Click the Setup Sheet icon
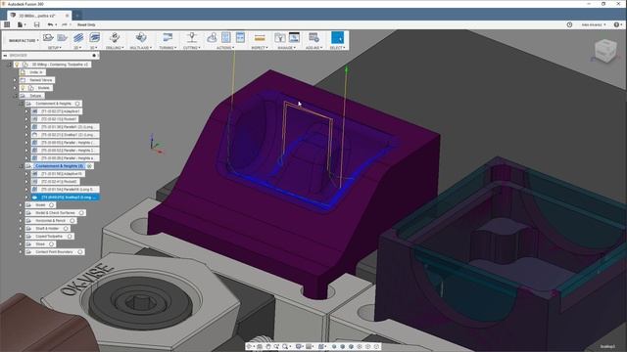Screen dimensions: 627x352 pos(240,37)
